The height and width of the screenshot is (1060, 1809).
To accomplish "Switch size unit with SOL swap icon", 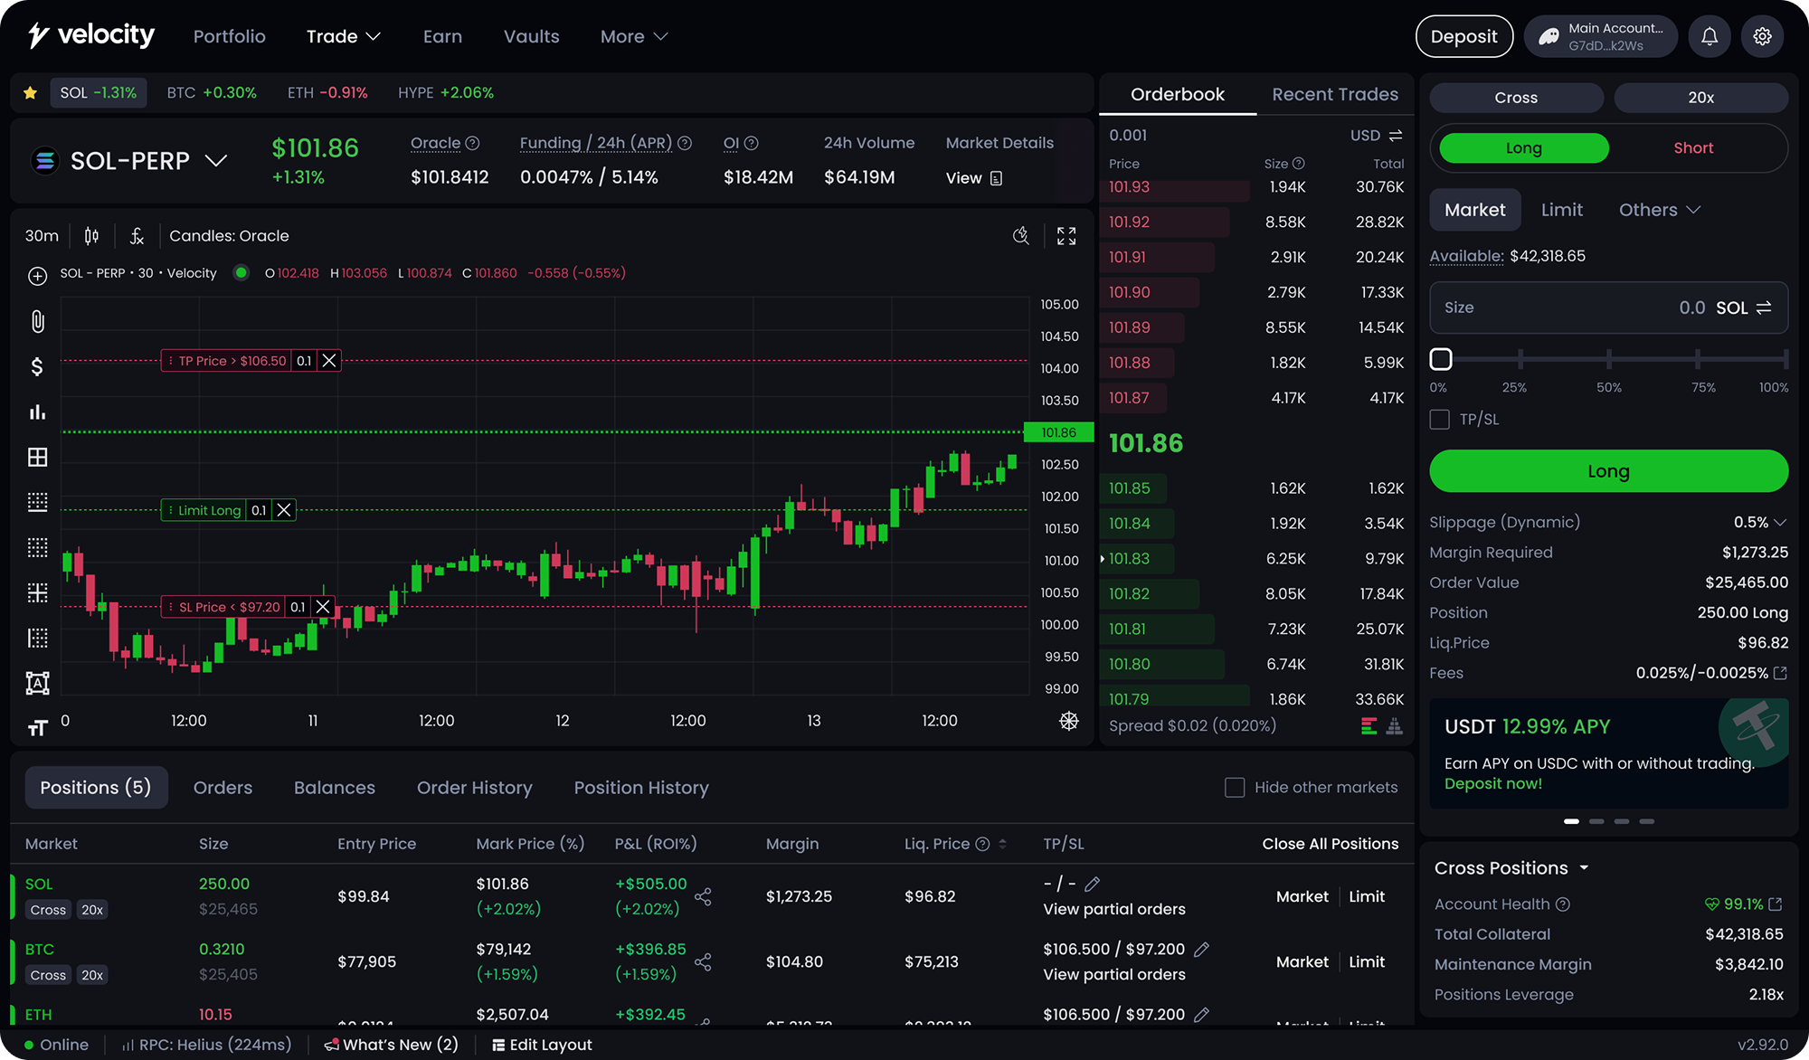I will (x=1764, y=308).
